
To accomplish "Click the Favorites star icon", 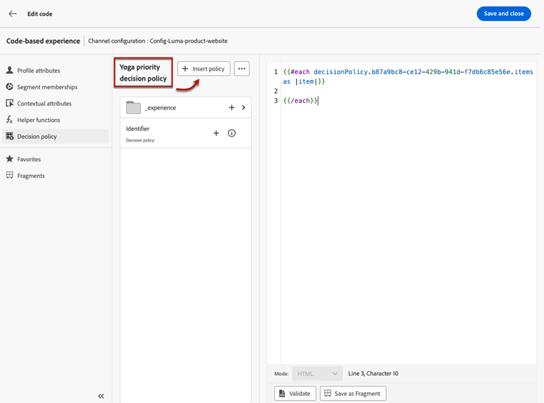I will coord(9,159).
